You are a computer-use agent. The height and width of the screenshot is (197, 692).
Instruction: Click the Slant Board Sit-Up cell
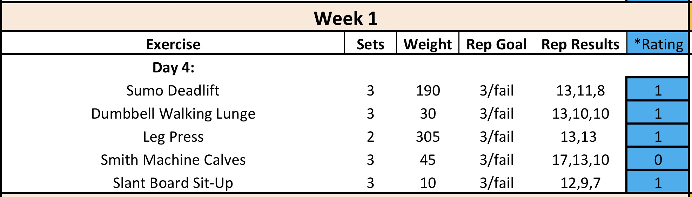pos(173,183)
